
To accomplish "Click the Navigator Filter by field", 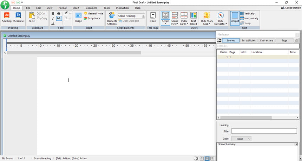I will 258,46.
